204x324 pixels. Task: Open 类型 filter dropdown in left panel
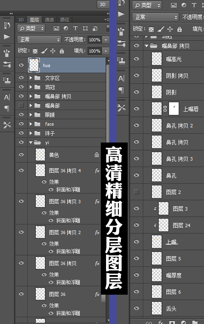point(31,29)
